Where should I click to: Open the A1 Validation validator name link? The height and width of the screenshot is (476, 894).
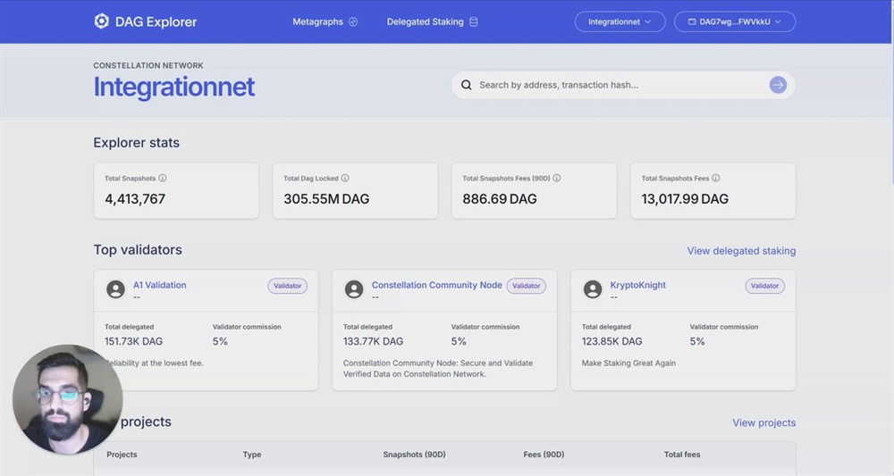(160, 285)
